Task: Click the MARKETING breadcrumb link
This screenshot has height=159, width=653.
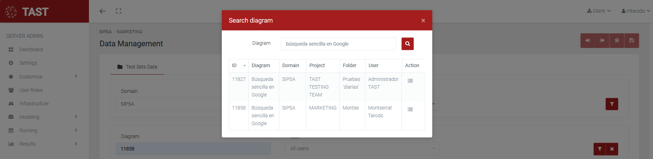Action: [x=130, y=32]
